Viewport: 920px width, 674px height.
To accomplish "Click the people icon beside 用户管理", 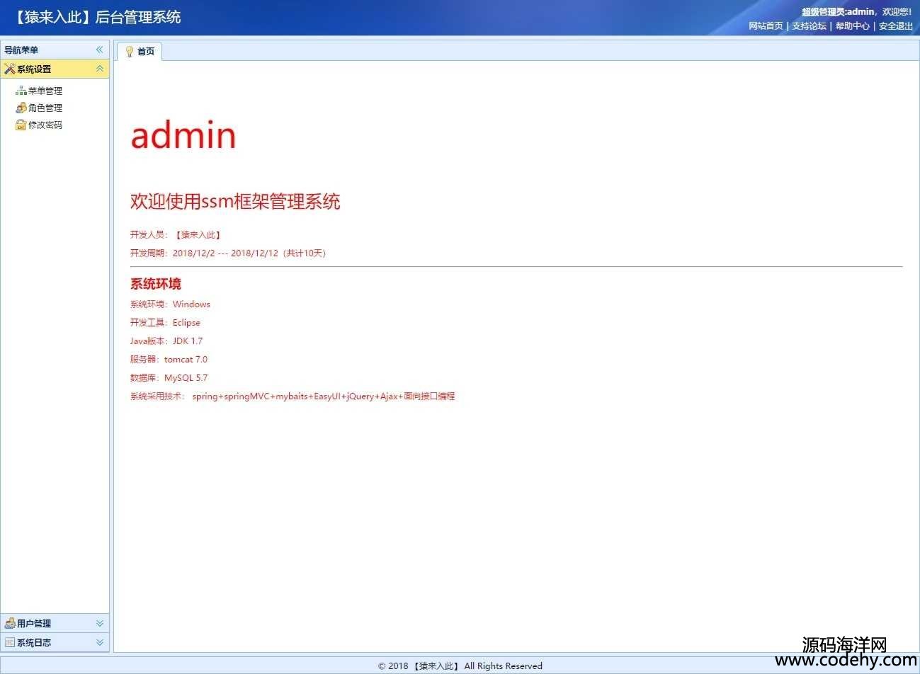I will pyautogui.click(x=10, y=623).
